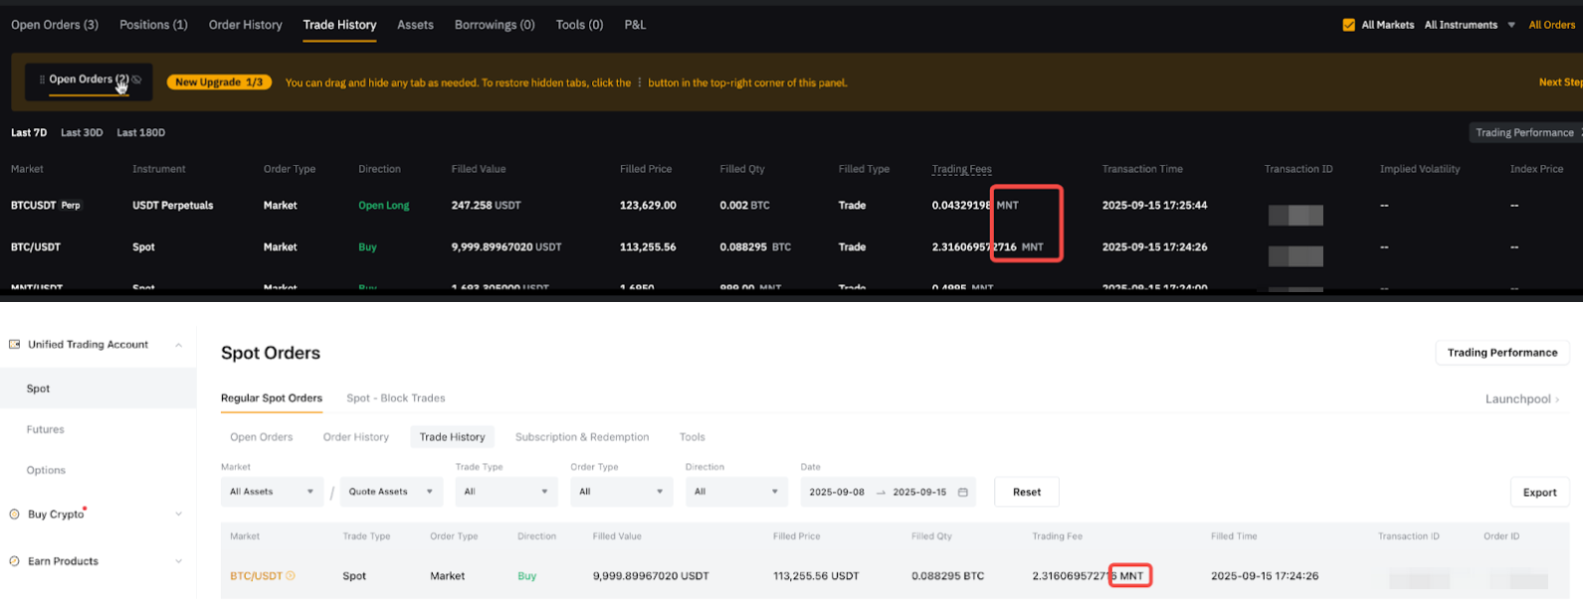Click the orange arrow icon next to BTC/USDT
Image resolution: width=1583 pixels, height=610 pixels.
point(291,576)
